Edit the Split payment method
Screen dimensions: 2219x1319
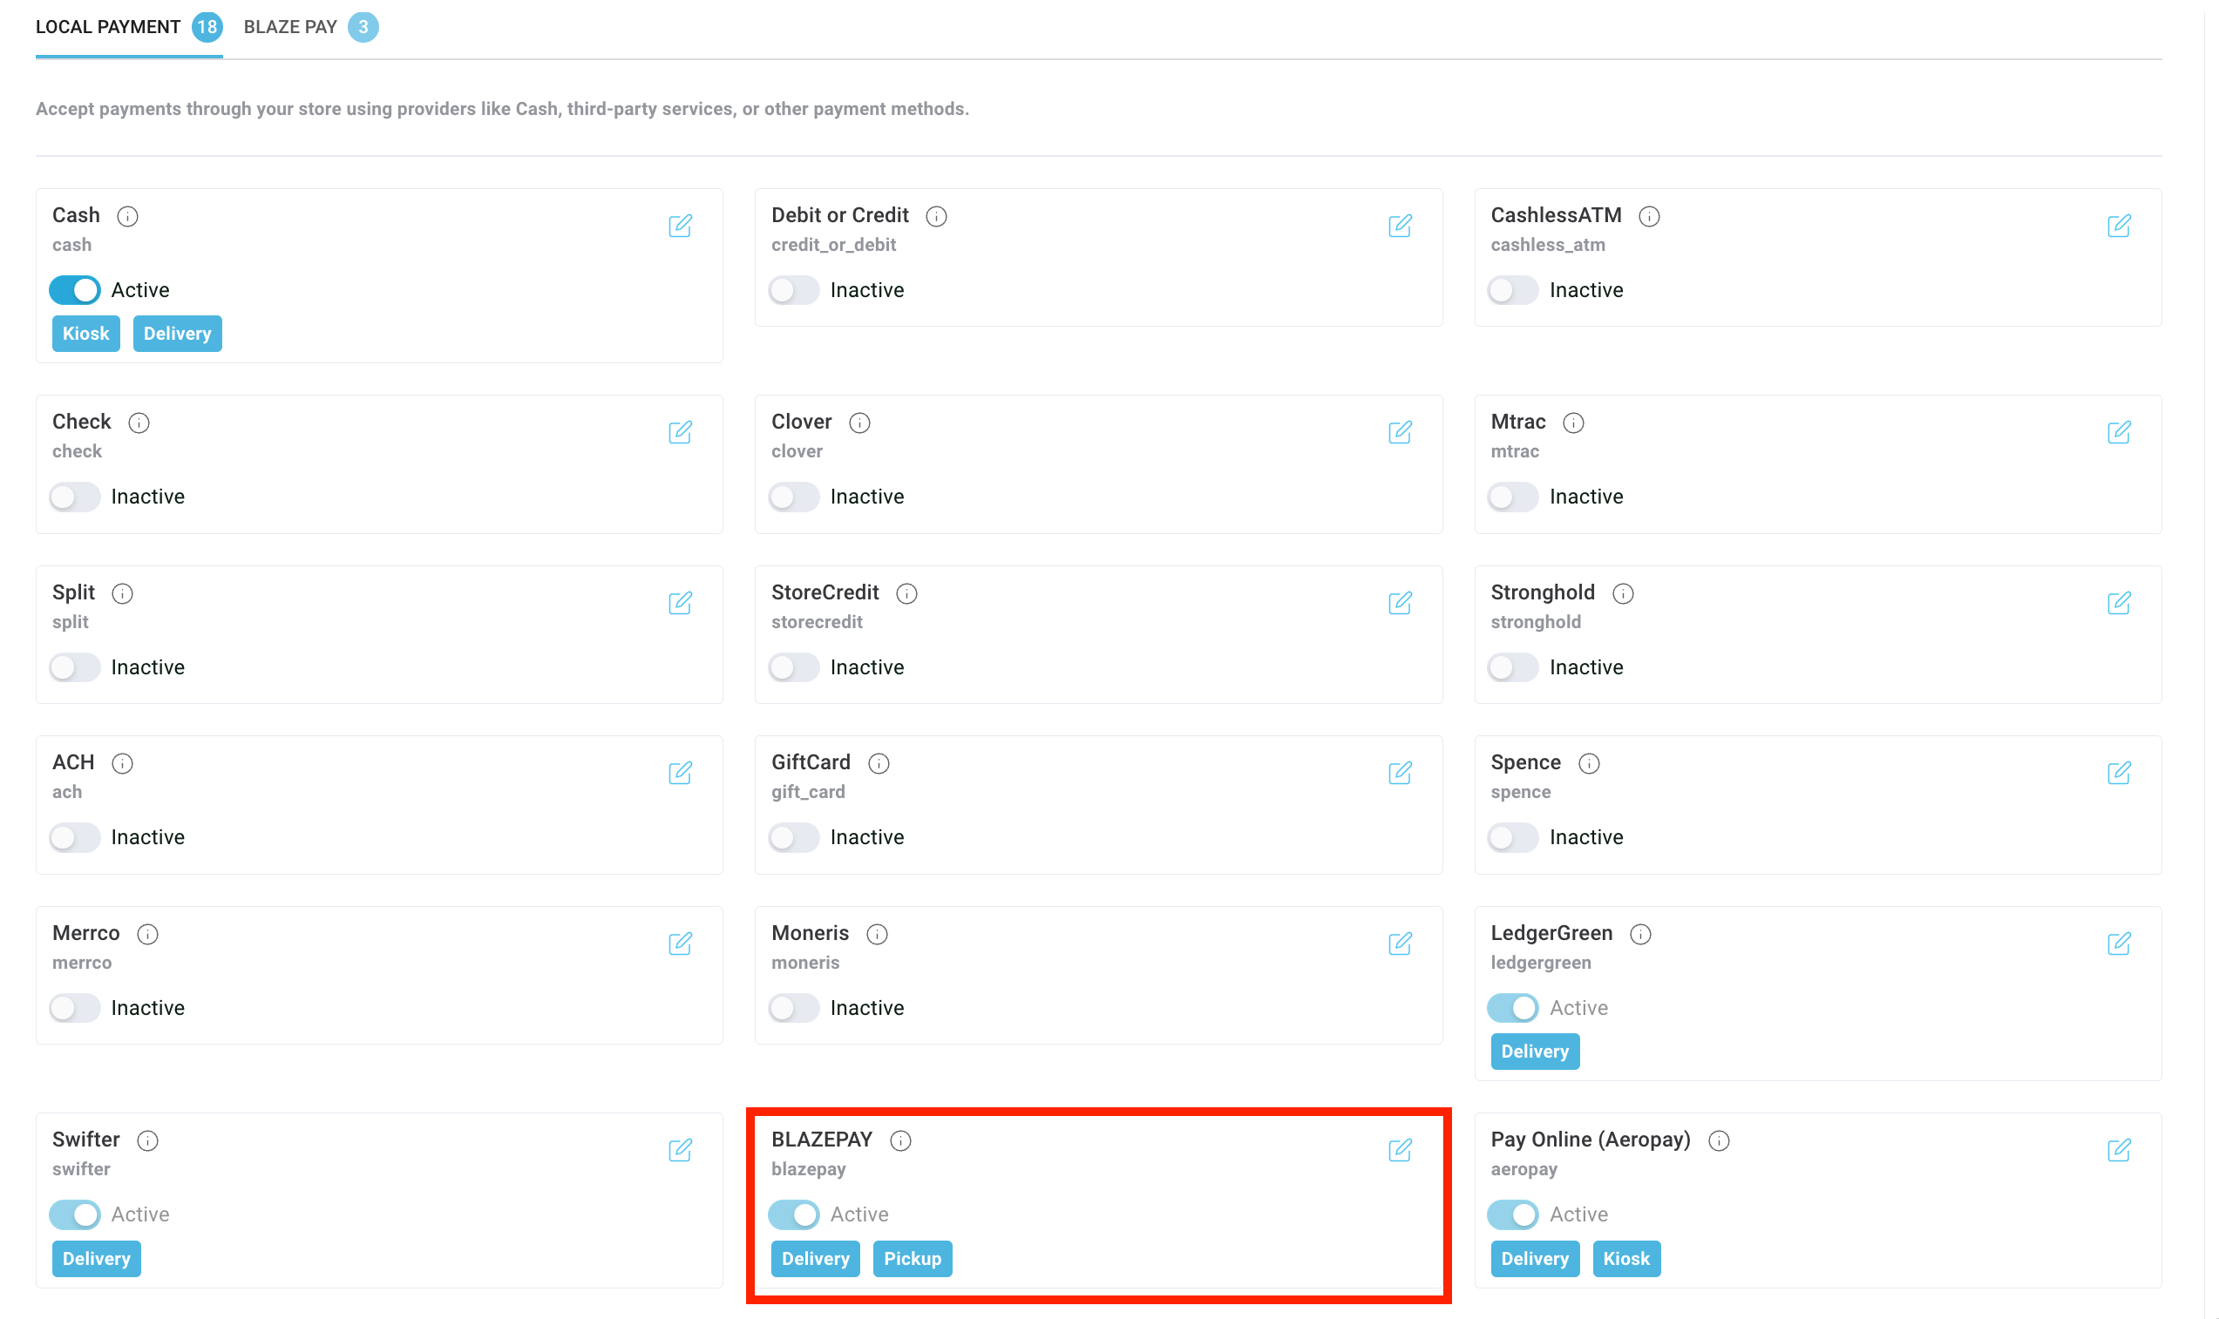680,603
